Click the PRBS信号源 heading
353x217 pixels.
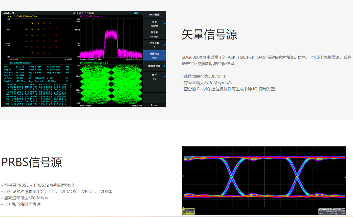32,162
